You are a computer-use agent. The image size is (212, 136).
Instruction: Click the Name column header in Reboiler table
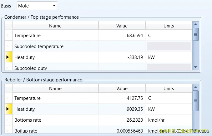tap(55, 88)
